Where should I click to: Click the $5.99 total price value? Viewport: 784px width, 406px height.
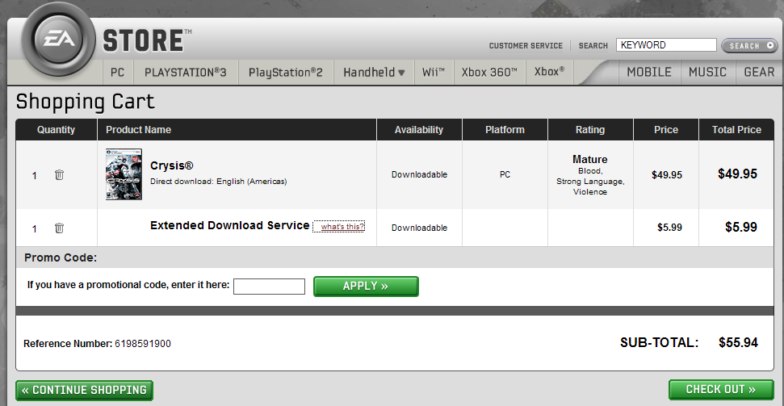pos(741,227)
